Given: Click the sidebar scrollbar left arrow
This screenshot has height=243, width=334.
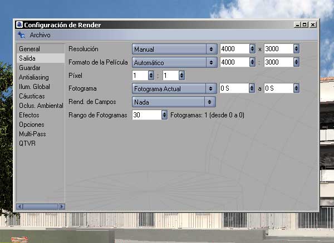Looking at the screenshot, I should click(x=19, y=206).
